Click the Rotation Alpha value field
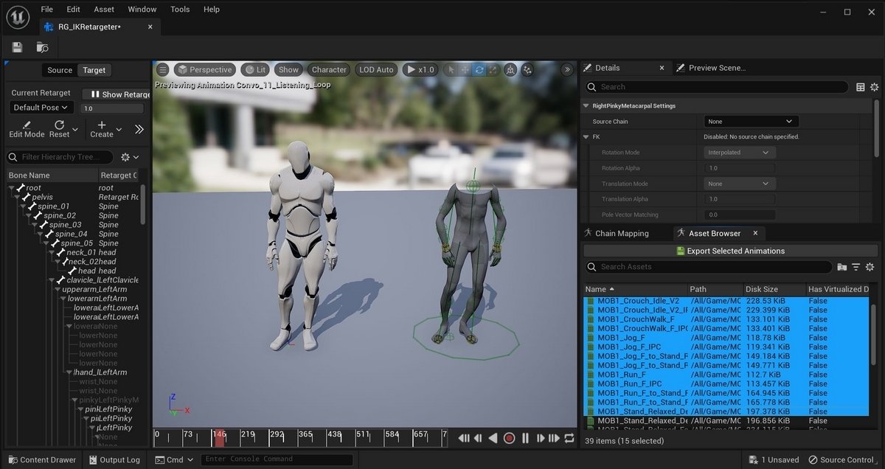The width and height of the screenshot is (885, 469). click(x=739, y=168)
